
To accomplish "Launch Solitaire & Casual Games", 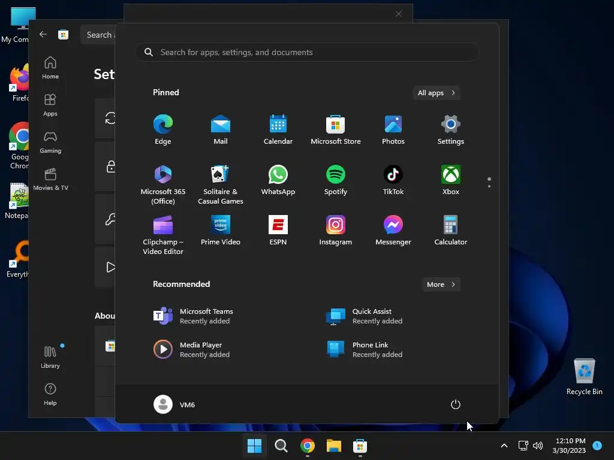I will (x=221, y=184).
